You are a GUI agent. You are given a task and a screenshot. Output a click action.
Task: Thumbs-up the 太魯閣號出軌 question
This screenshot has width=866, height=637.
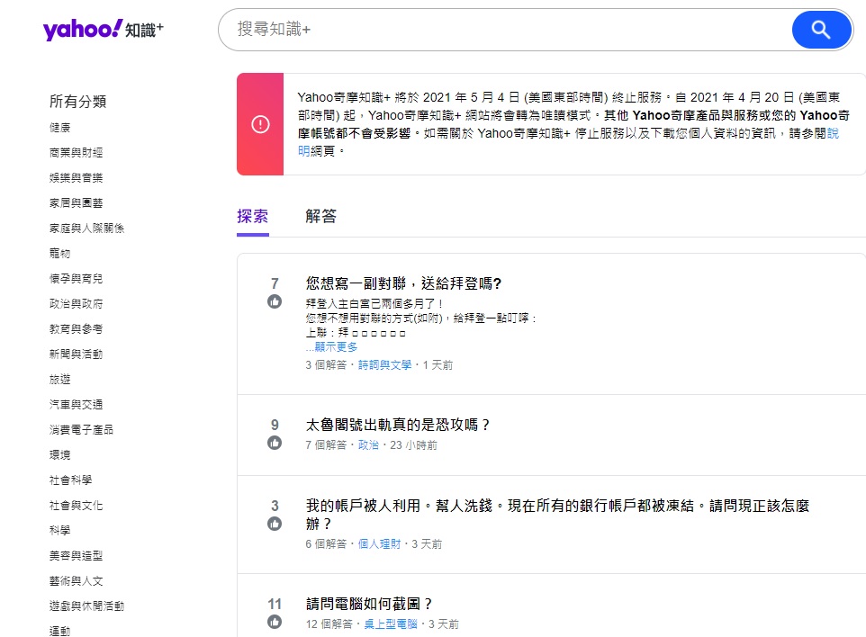(275, 443)
